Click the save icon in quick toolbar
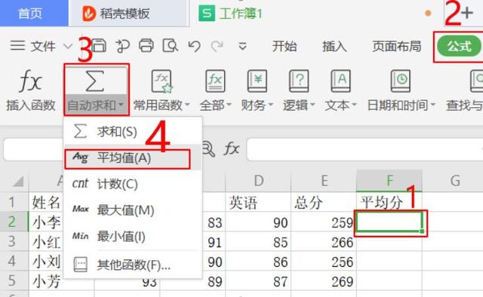The width and height of the screenshot is (483, 297). tap(99, 46)
